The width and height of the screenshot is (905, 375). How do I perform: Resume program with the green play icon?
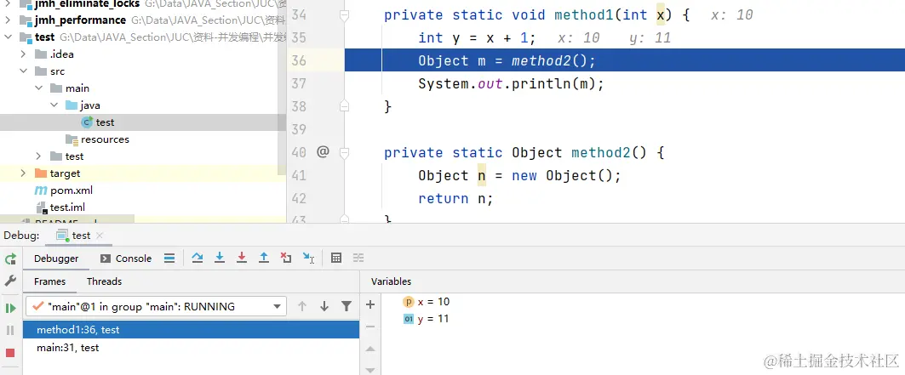[10, 308]
